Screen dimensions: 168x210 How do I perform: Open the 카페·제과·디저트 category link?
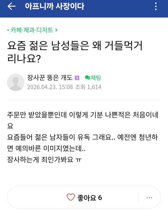coord(32,30)
